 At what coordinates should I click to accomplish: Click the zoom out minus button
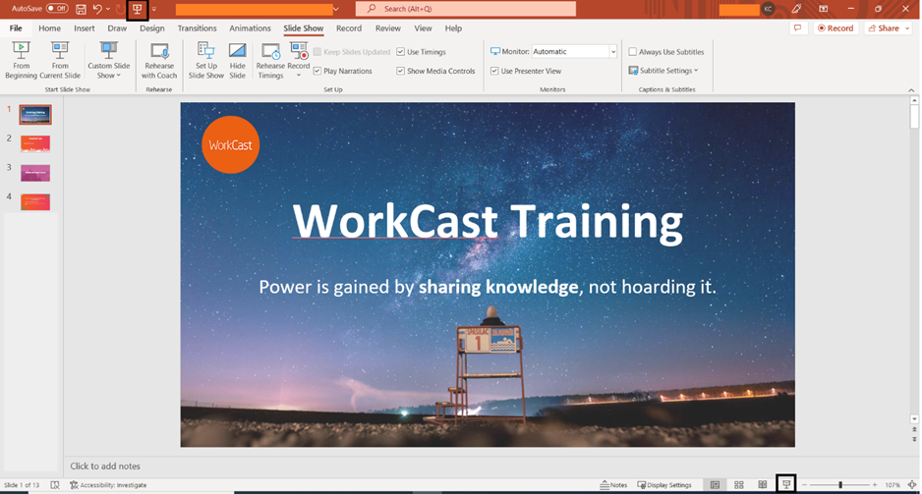pyautogui.click(x=804, y=485)
